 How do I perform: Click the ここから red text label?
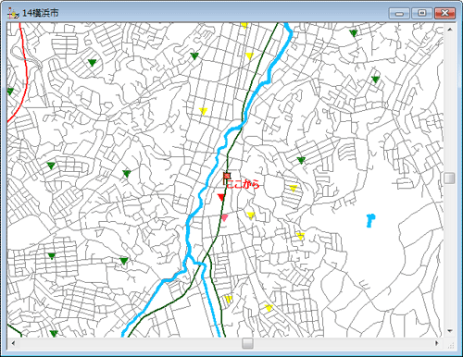(x=244, y=184)
